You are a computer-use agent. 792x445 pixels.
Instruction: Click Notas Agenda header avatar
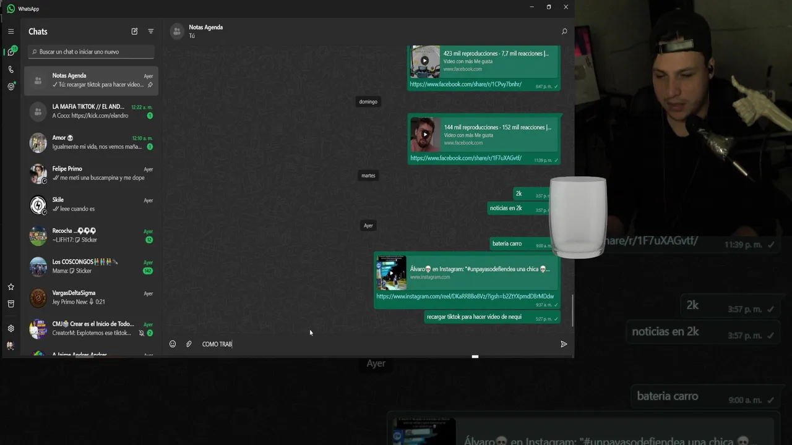pyautogui.click(x=177, y=32)
